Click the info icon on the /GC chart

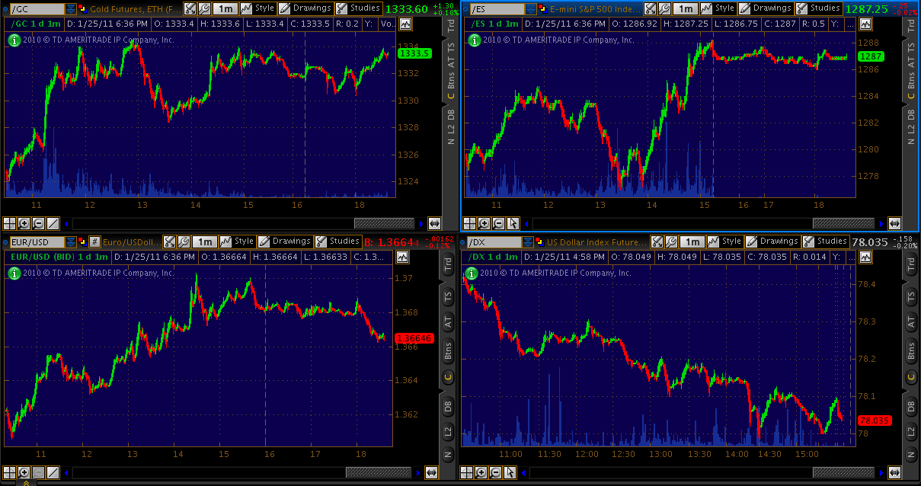pyautogui.click(x=13, y=40)
